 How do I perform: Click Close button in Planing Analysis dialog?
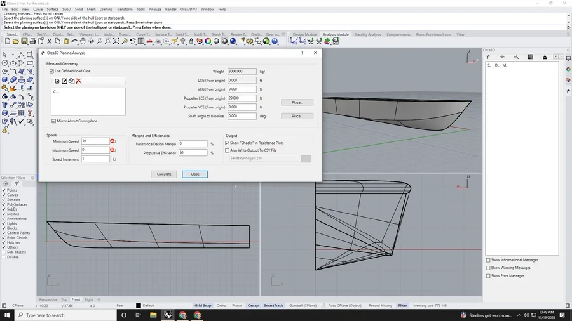[x=195, y=174]
